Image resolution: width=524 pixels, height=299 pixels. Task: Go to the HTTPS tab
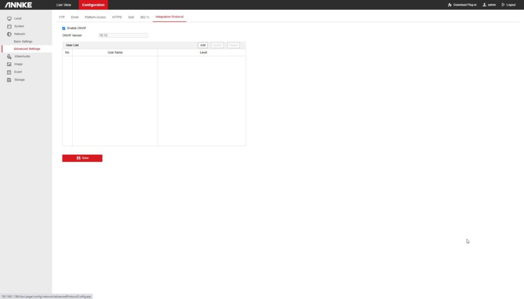coord(117,17)
